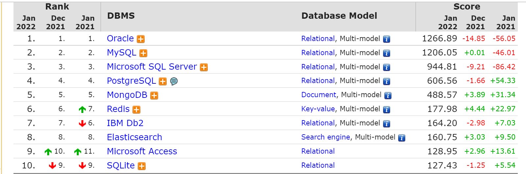
Task: Click the info icon in the MongoDB row
Action: [x=388, y=96]
